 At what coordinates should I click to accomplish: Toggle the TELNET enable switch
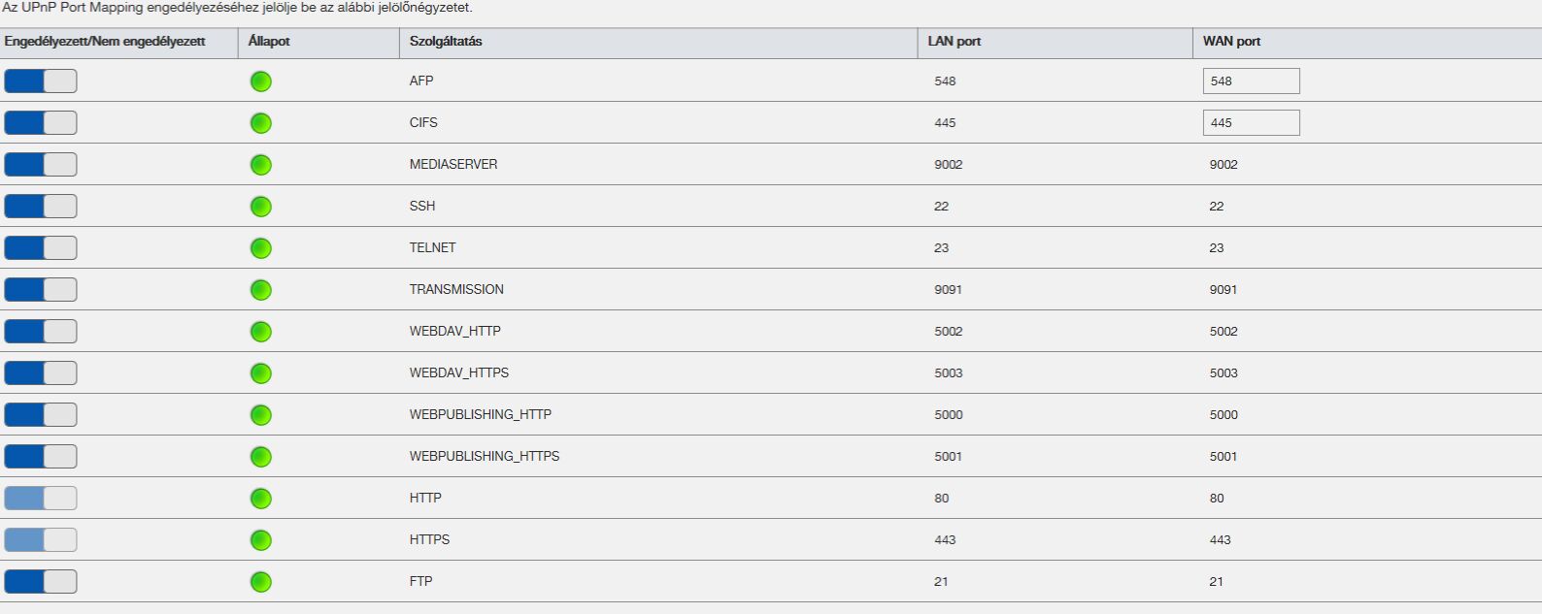pyautogui.click(x=40, y=248)
